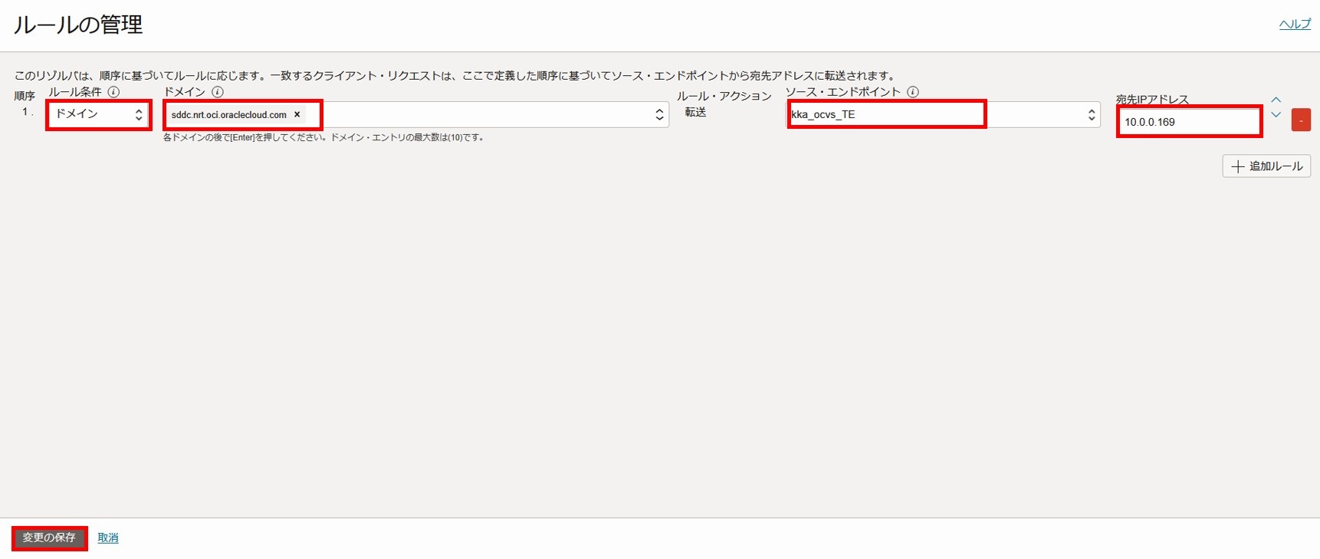Remove the sddc.nrt.oci.oraclecloud.com domain chip

click(x=297, y=114)
